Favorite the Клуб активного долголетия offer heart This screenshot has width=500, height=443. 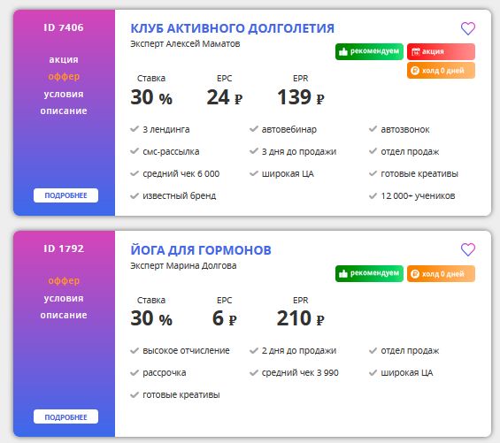click(468, 28)
